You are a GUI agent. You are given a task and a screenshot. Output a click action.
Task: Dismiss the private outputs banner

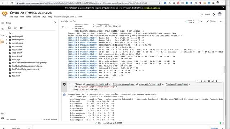(224, 7)
